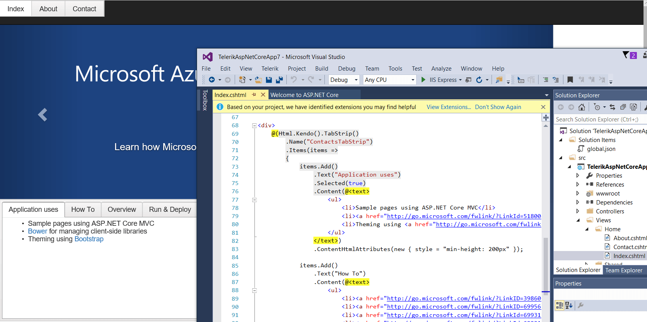Expand the Controllers folder node

(578, 211)
